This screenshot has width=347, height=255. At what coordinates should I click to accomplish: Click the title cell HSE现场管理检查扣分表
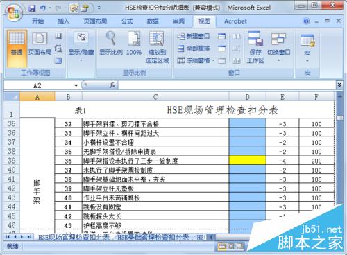(223, 110)
